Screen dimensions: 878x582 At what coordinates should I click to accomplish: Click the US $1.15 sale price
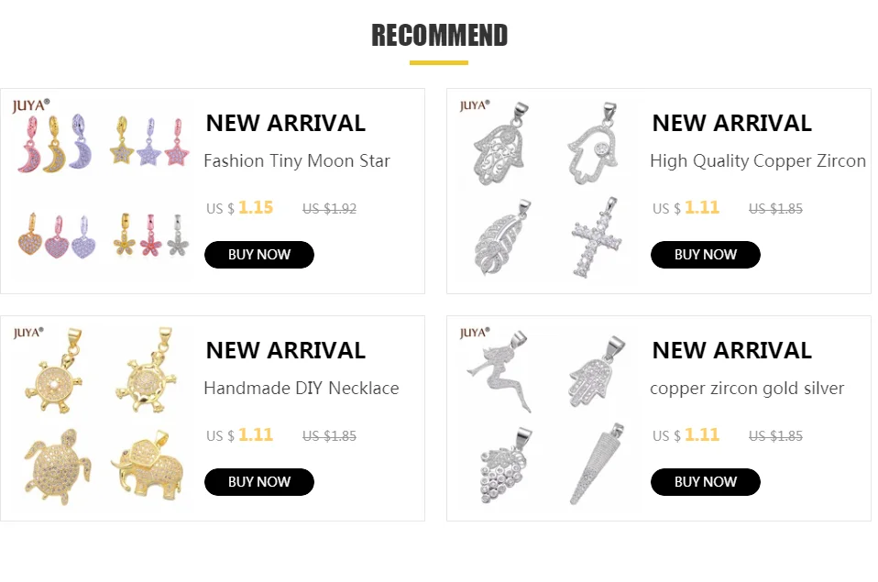tap(240, 208)
